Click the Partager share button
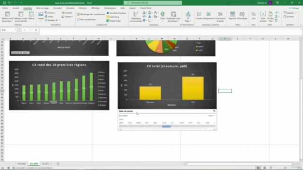This screenshot has width=303, height=170. (x=294, y=8)
